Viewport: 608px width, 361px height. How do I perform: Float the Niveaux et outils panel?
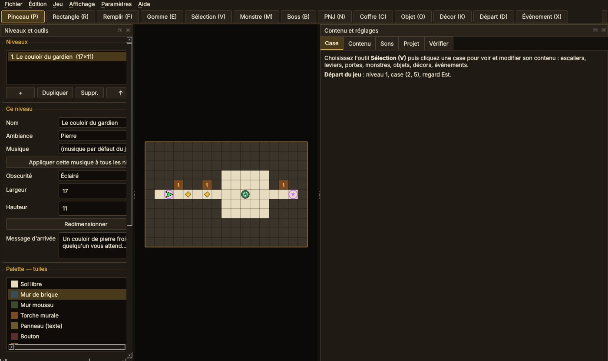(x=120, y=30)
